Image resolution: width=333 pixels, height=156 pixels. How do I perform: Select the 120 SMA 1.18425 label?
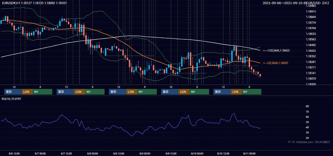pos(276,50)
